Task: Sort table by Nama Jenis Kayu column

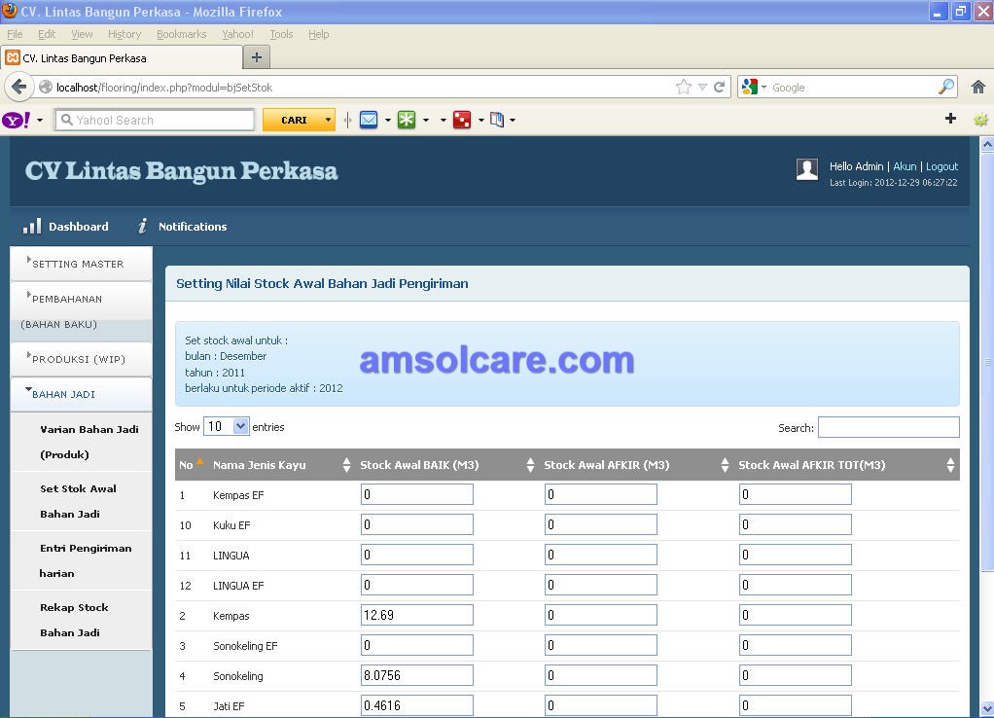Action: [280, 465]
